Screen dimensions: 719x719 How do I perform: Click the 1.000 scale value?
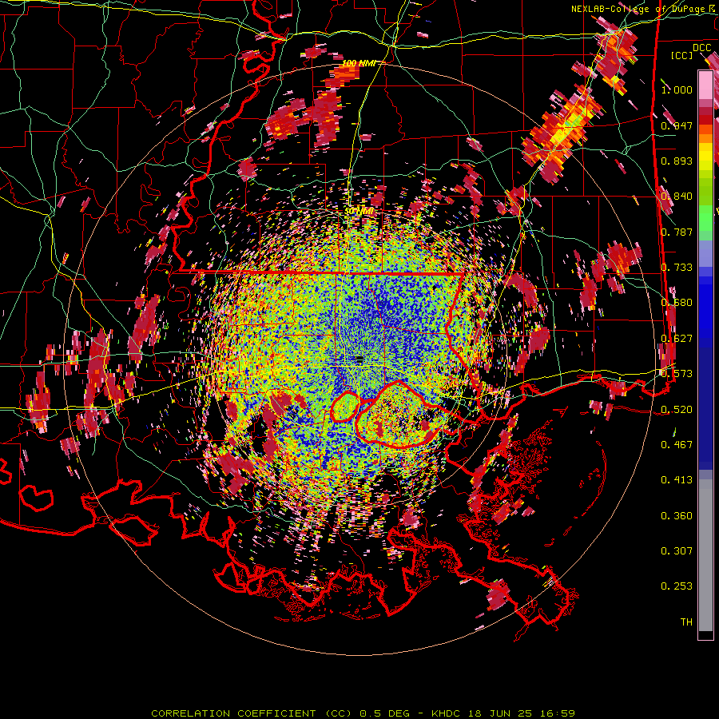677,89
